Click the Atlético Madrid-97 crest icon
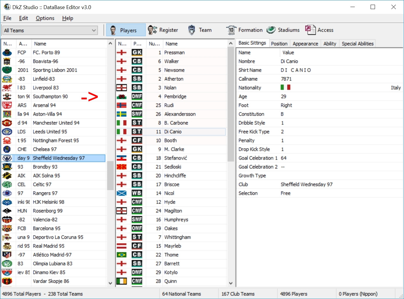Viewport: 404px width, 299px height. (x=7, y=255)
